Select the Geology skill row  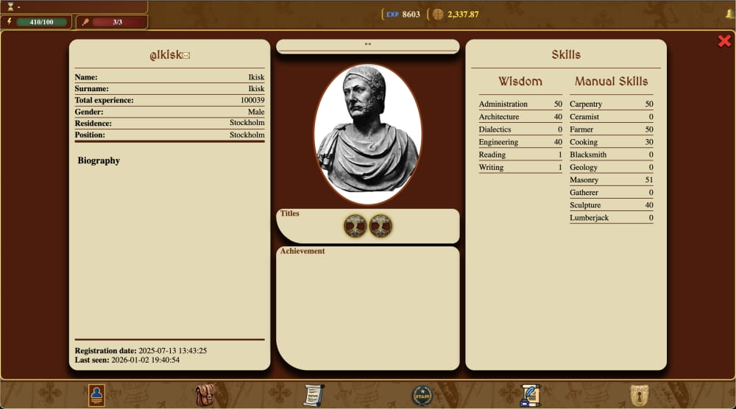click(x=611, y=167)
